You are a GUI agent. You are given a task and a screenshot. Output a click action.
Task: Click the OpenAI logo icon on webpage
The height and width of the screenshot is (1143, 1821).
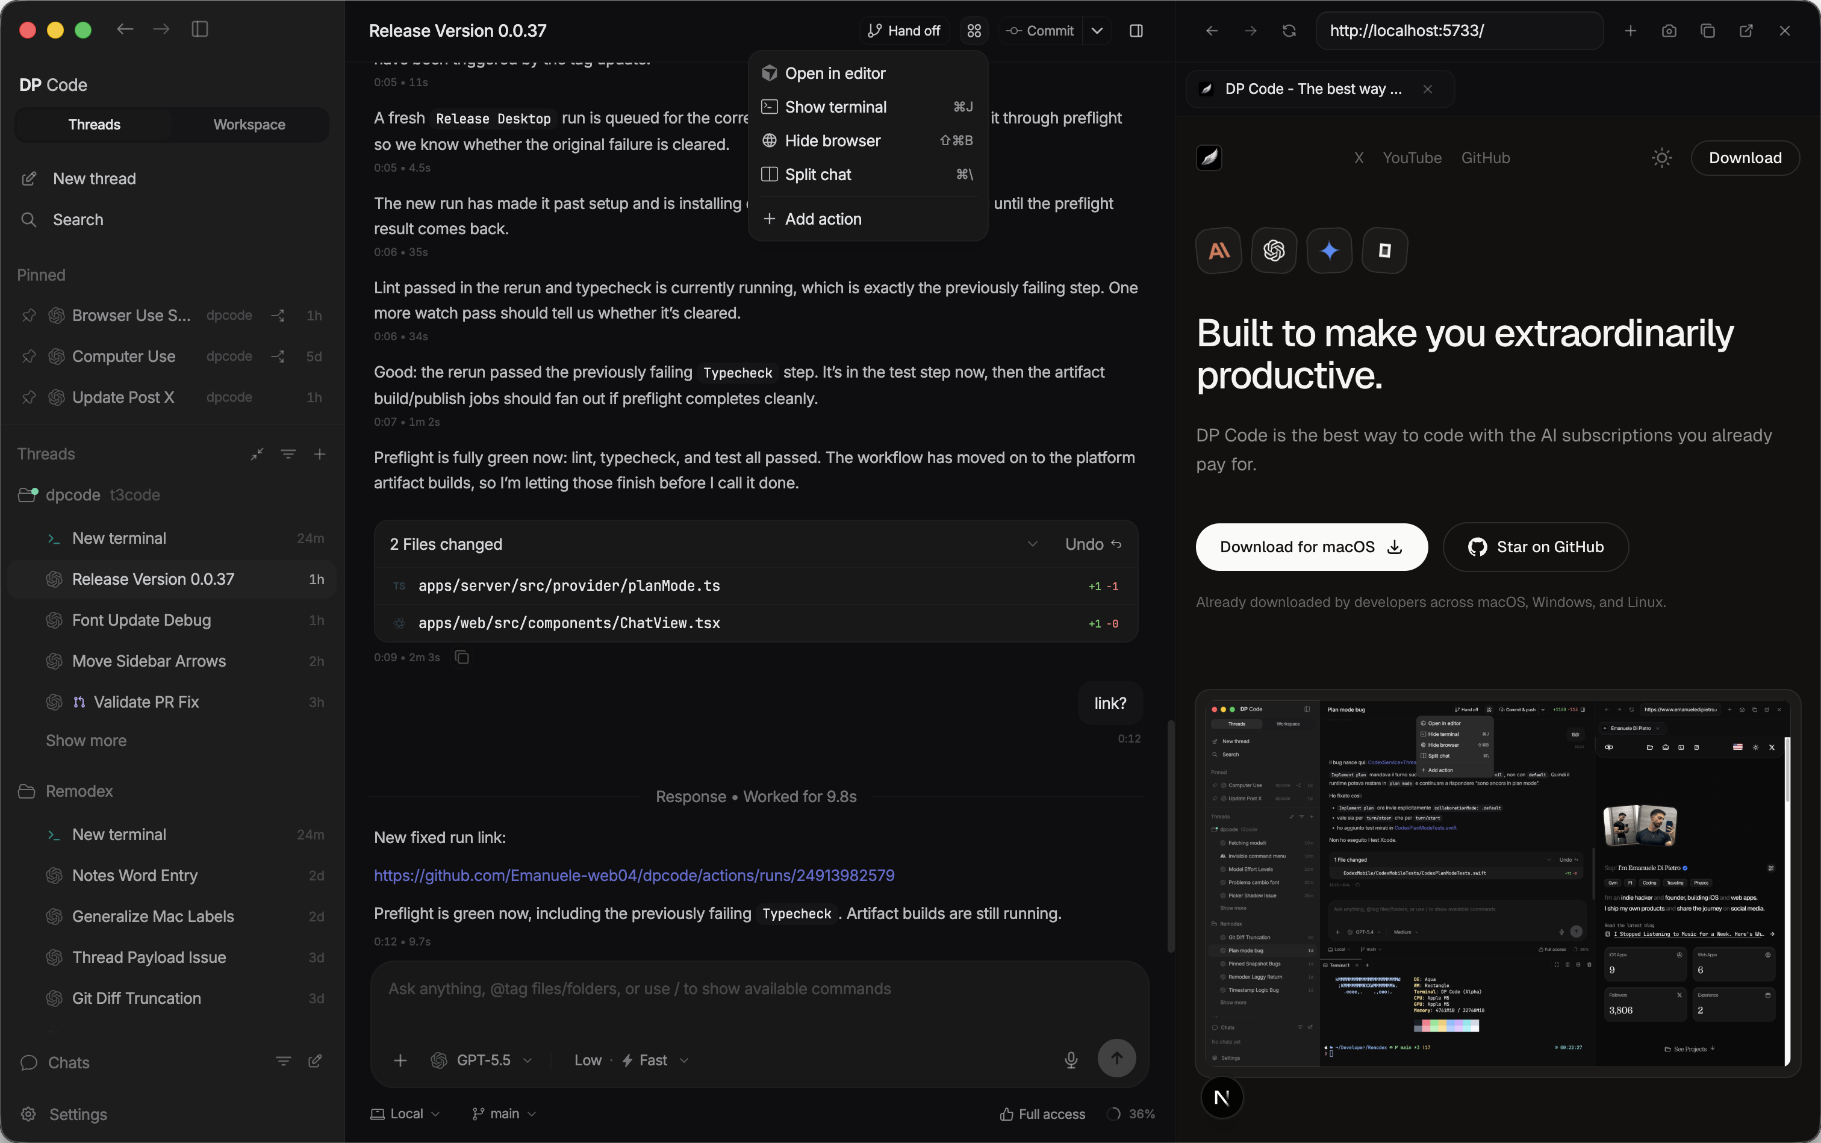tap(1274, 251)
